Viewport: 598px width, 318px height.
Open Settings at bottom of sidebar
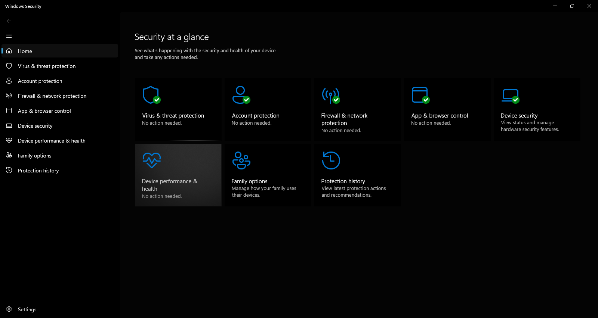60,309
